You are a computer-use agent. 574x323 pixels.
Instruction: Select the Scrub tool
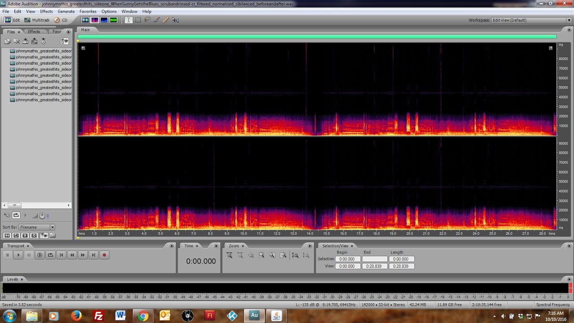[x=175, y=20]
